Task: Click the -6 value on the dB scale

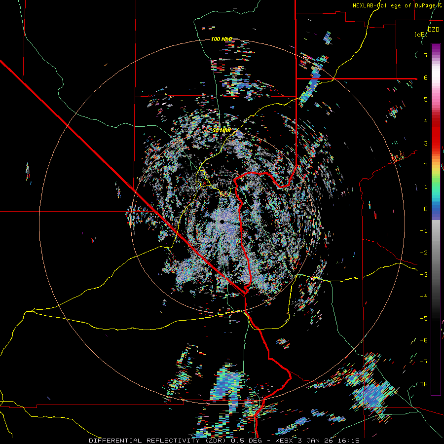Action: pyautogui.click(x=424, y=340)
